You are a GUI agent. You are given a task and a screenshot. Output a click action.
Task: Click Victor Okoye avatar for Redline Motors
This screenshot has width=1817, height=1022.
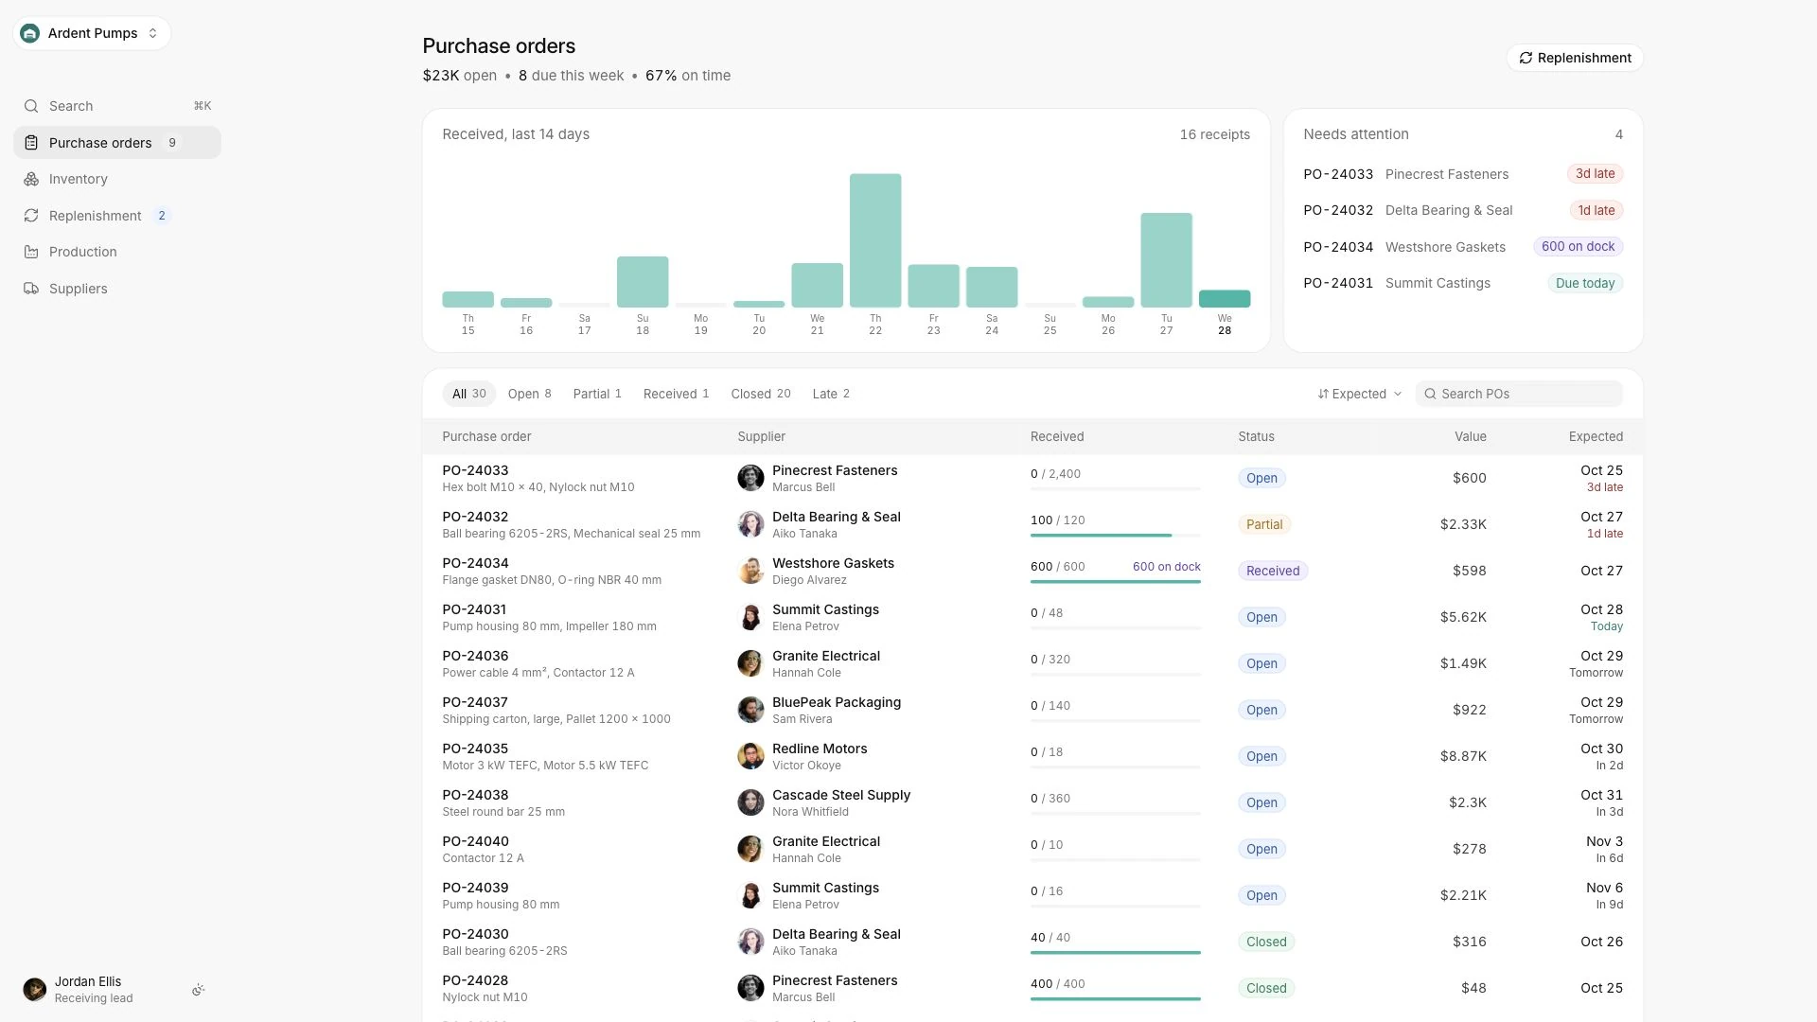750,756
